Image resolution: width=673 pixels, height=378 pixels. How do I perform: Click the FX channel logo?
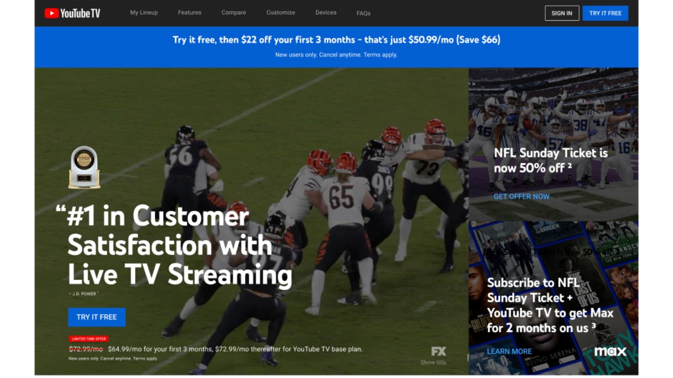(439, 351)
